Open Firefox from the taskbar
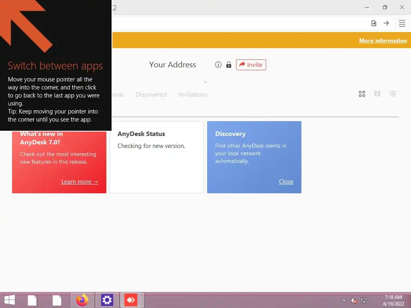This screenshot has height=308, width=411. click(82, 300)
